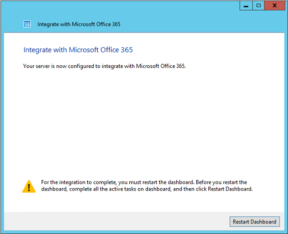
Task: Click the word 'Integrate' in the blue heading
Action: click(x=38, y=50)
